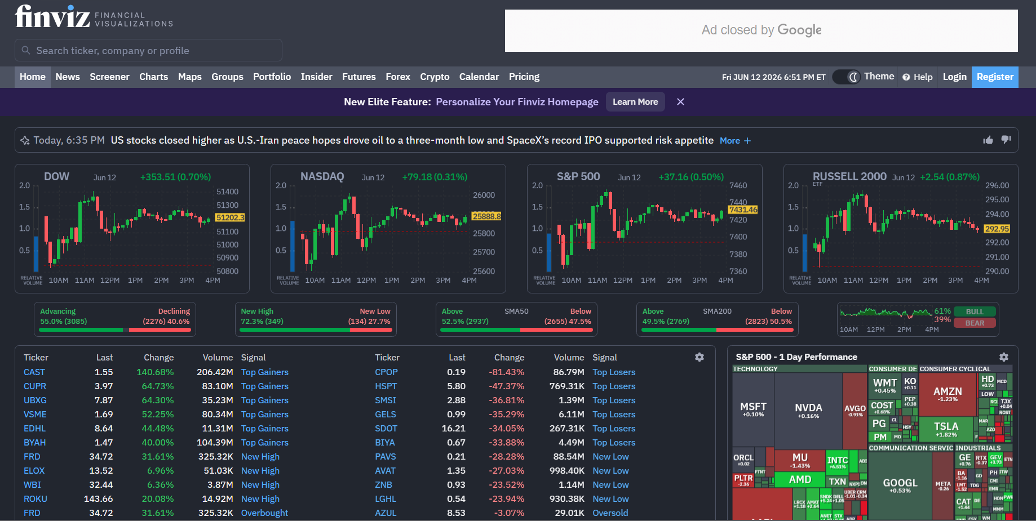Image resolution: width=1036 pixels, height=521 pixels.
Task: Open the UBXG ticker link
Action: [x=35, y=400]
